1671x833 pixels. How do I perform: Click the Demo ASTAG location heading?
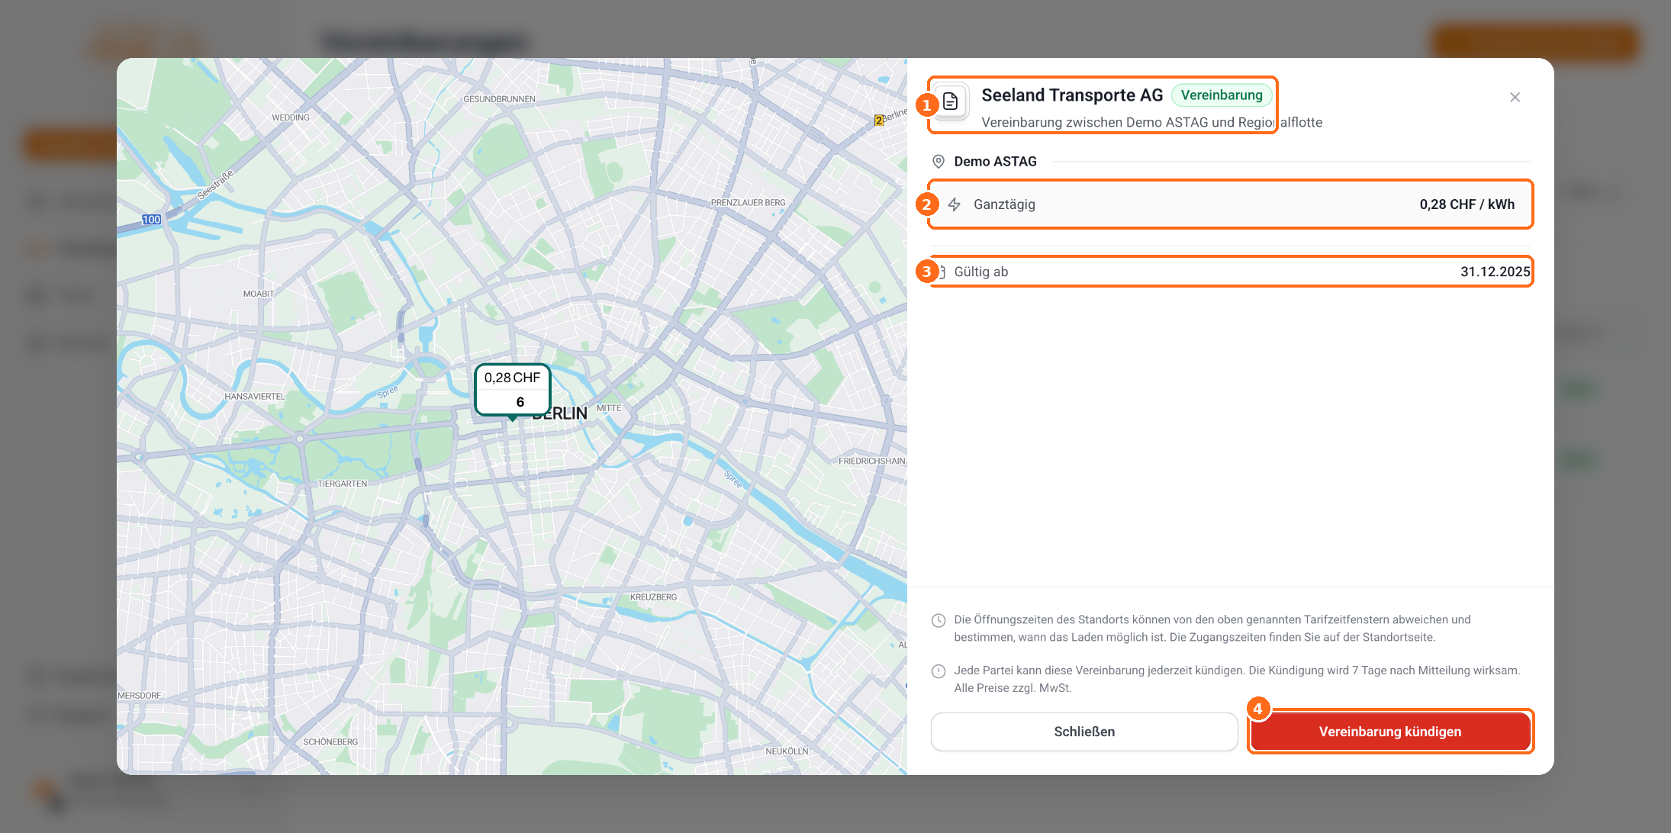pos(995,162)
